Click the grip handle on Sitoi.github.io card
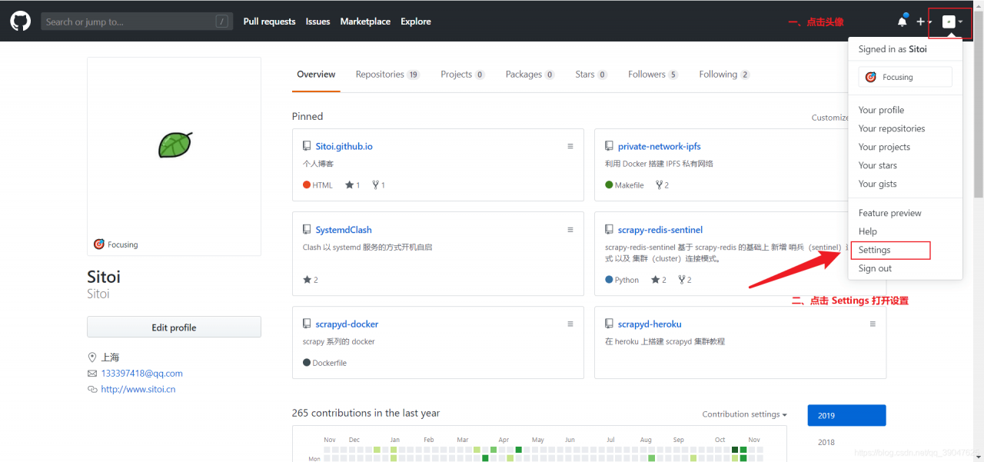Viewport: 984px width, 462px height. 570,146
